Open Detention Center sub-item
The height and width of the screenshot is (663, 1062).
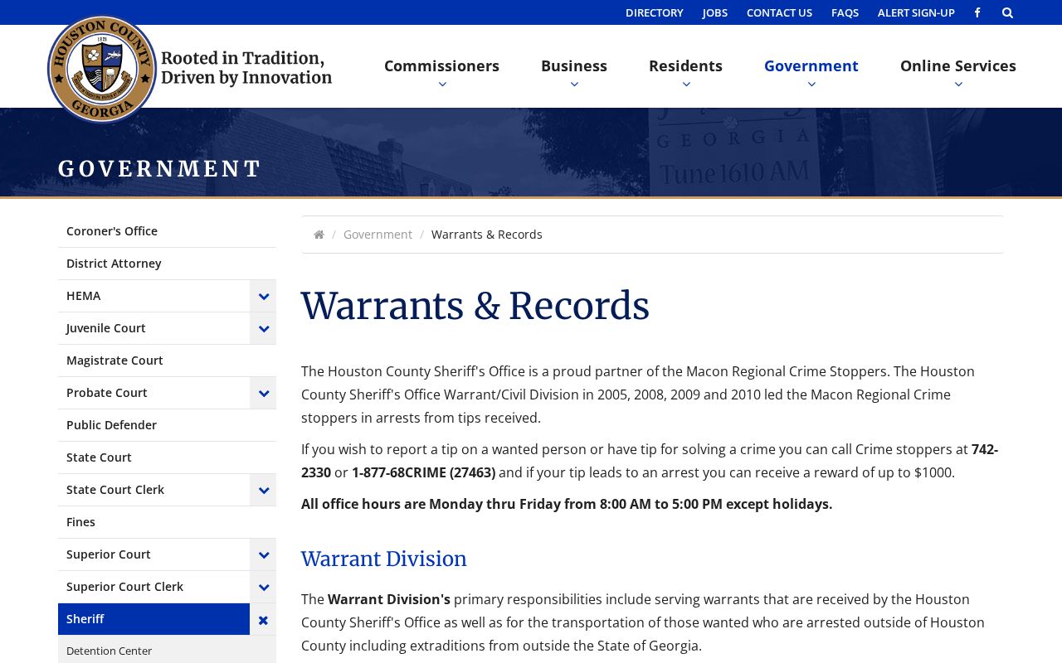tap(167, 651)
